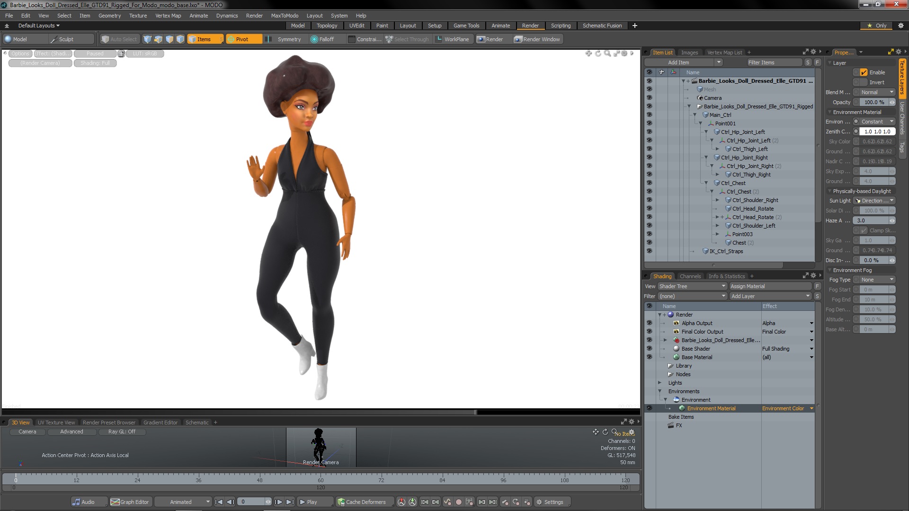Step to next frame
Image resolution: width=909 pixels, height=511 pixels.
[279, 502]
